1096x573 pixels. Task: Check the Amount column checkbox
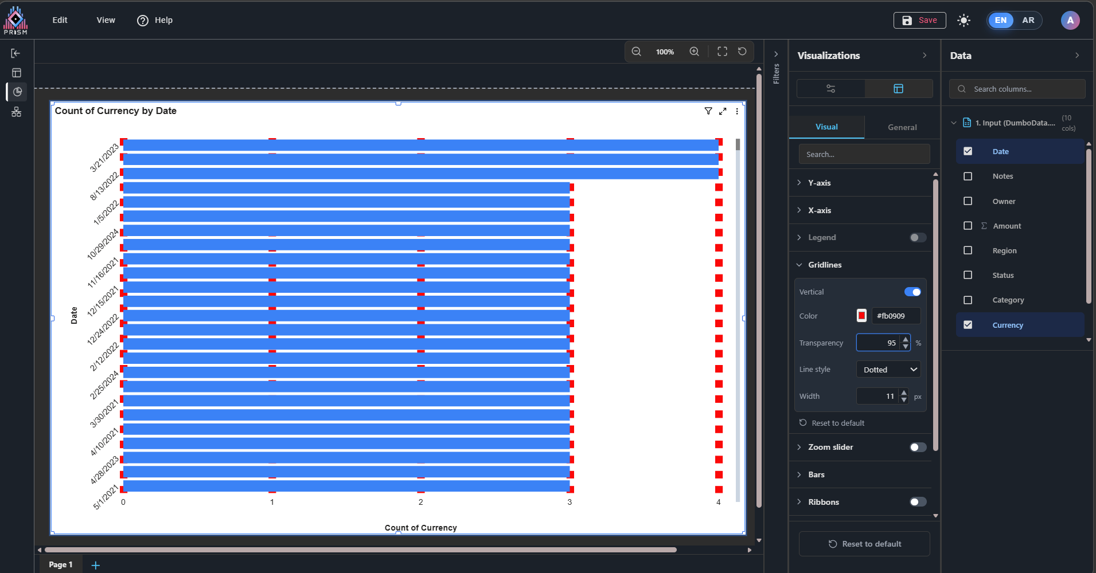(x=968, y=226)
